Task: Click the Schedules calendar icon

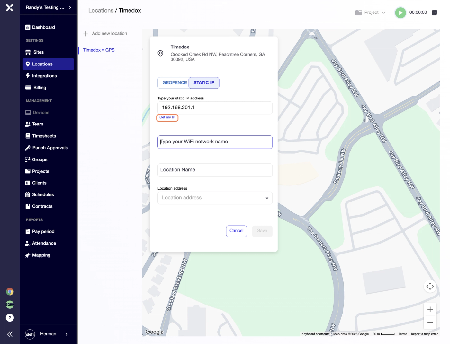Action: 28,195
